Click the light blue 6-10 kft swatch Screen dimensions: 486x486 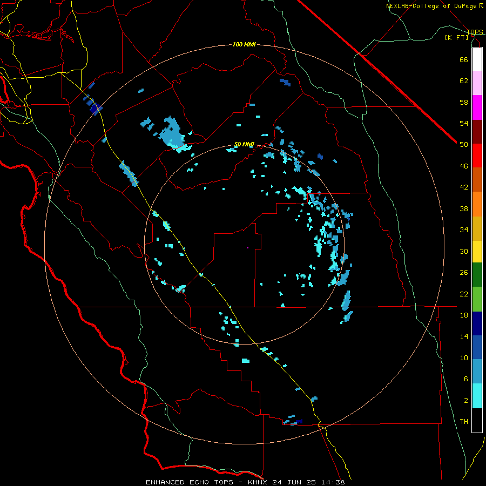point(477,372)
